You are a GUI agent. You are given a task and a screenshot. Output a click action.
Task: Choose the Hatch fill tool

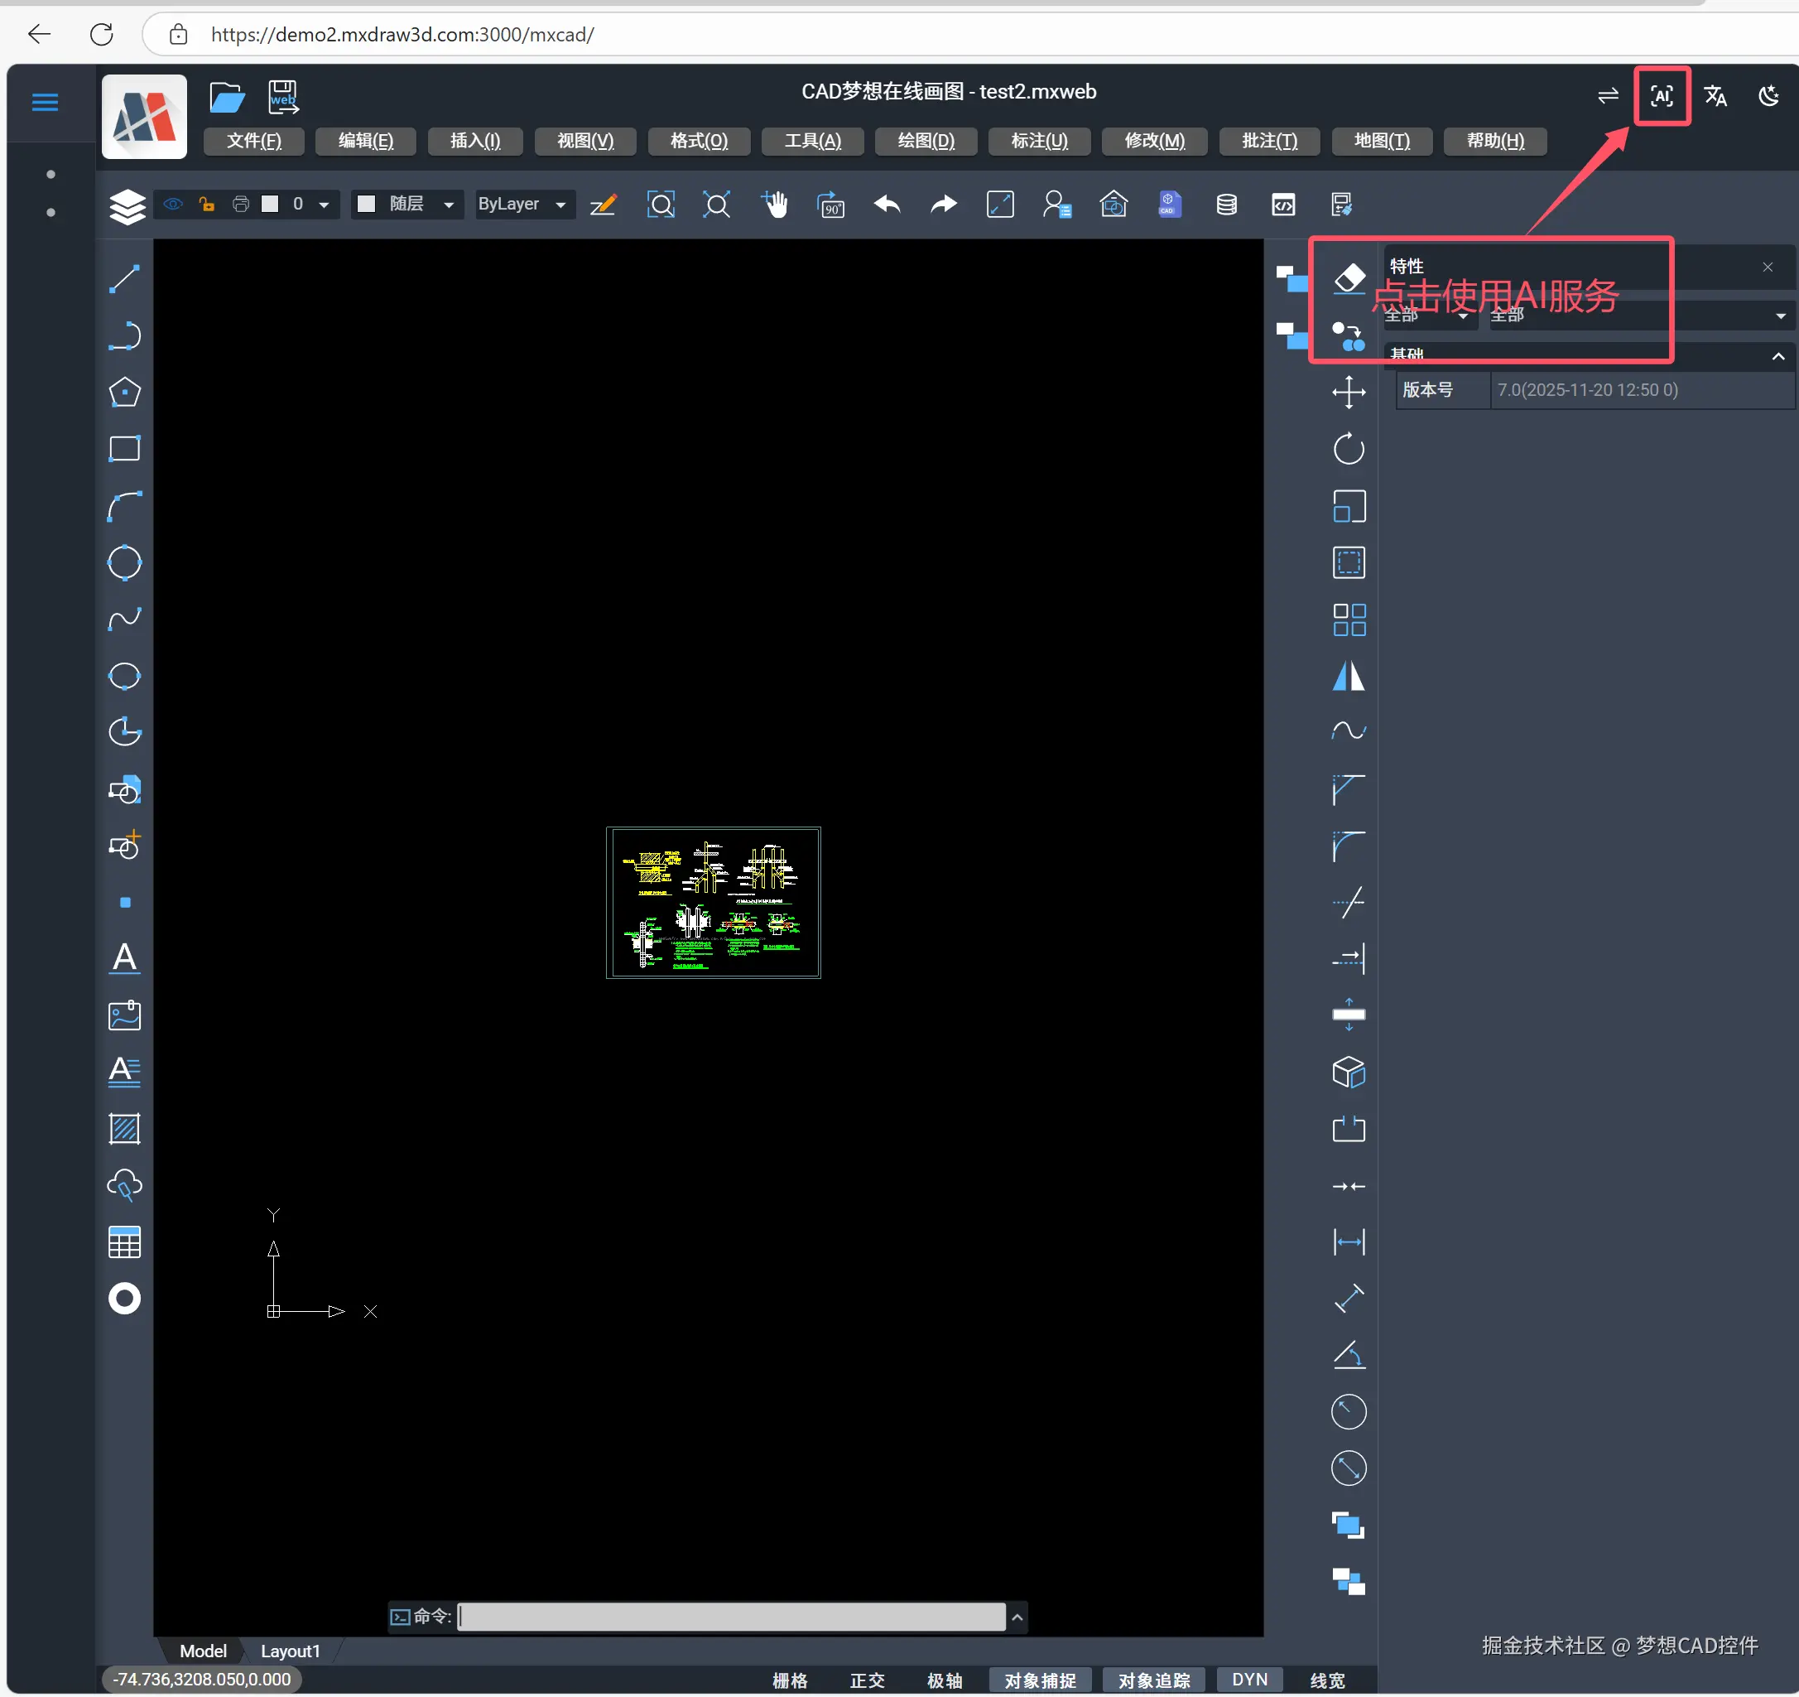click(124, 1129)
